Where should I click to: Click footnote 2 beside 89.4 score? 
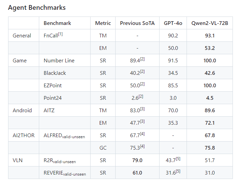coord(142,59)
